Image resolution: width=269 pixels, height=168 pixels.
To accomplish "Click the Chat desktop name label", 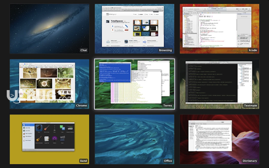I will click(x=84, y=50).
